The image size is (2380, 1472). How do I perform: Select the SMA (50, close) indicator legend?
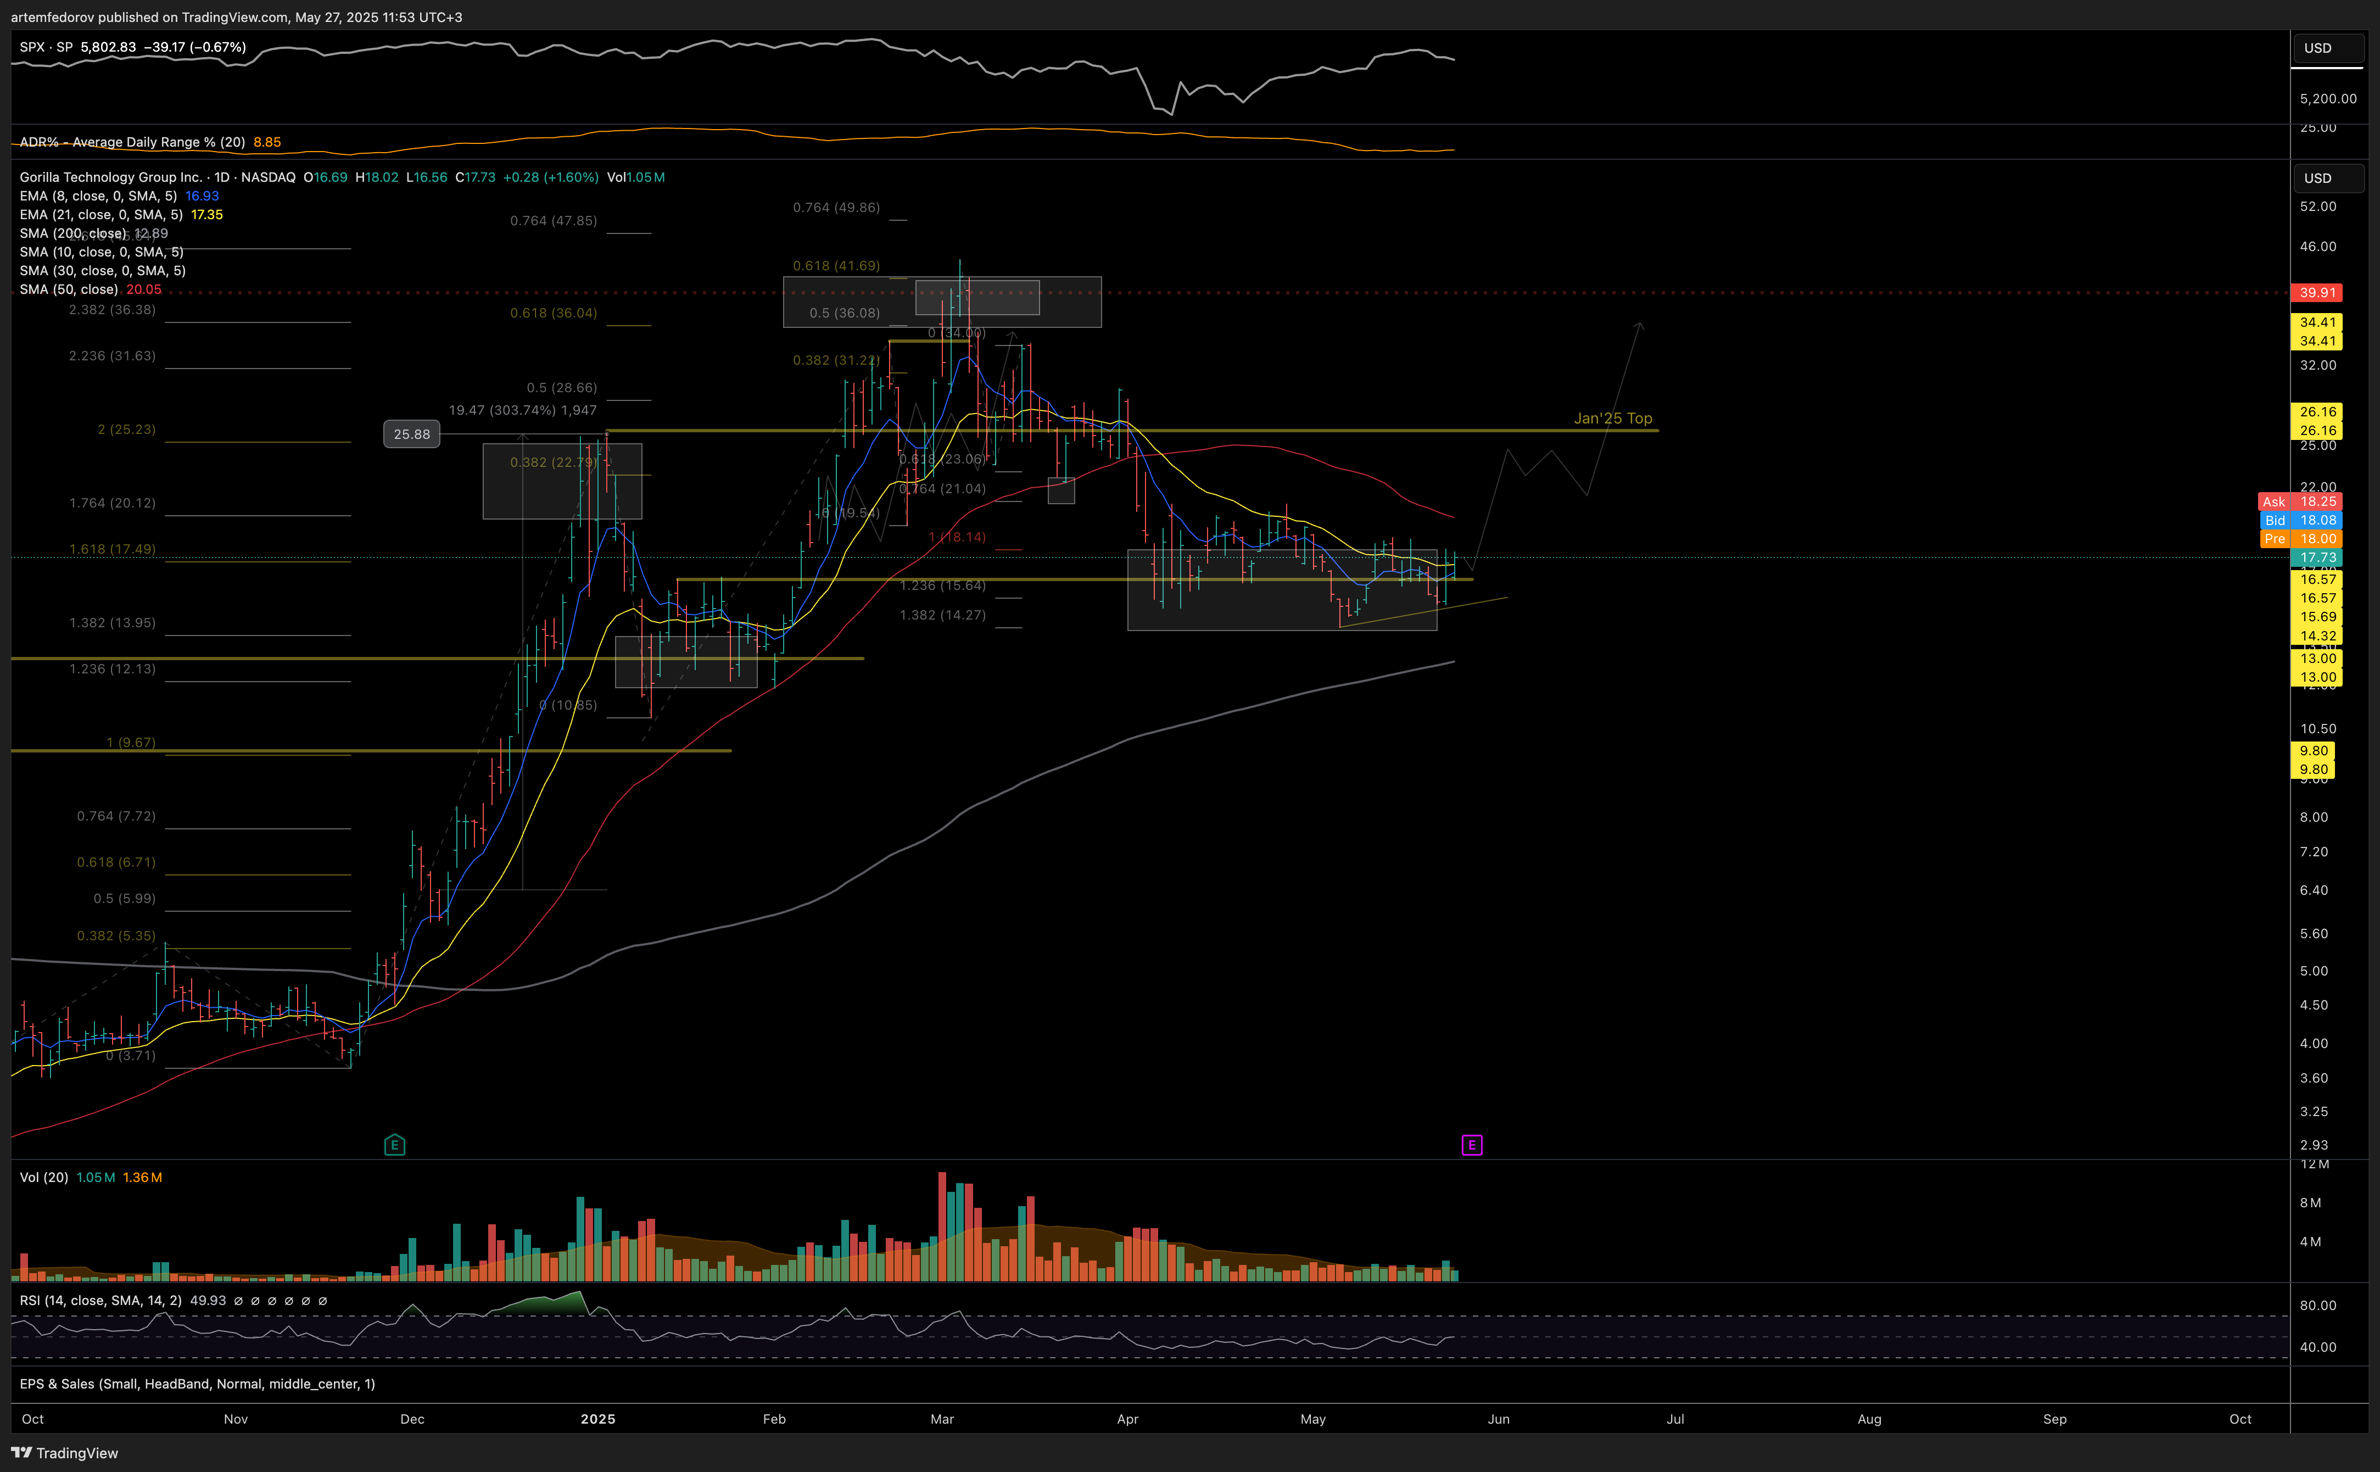(x=68, y=289)
